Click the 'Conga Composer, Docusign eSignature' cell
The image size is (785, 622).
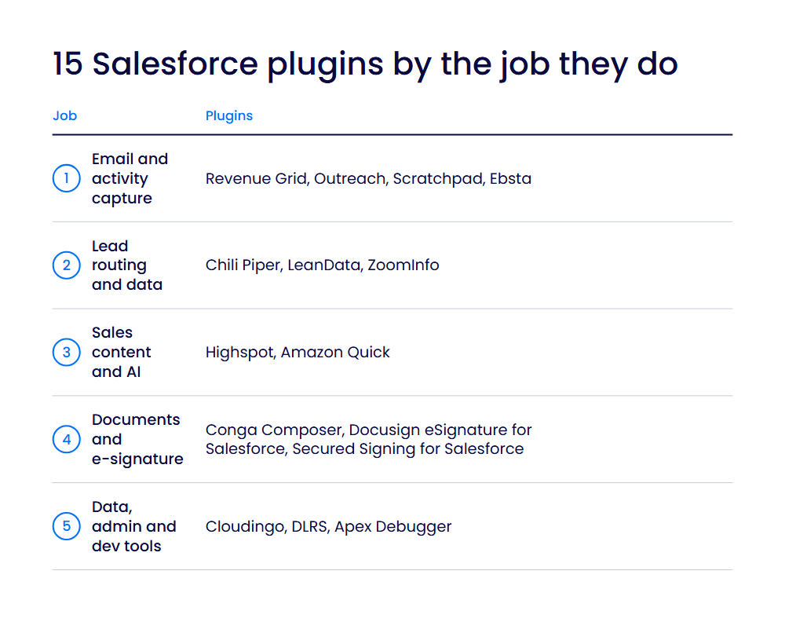368,439
